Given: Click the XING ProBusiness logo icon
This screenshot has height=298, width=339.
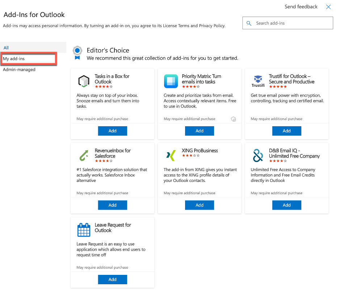Looking at the screenshot, I should pyautogui.click(x=171, y=155).
